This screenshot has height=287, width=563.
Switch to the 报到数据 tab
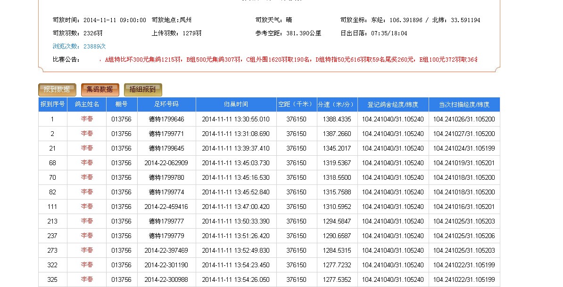coord(57,89)
